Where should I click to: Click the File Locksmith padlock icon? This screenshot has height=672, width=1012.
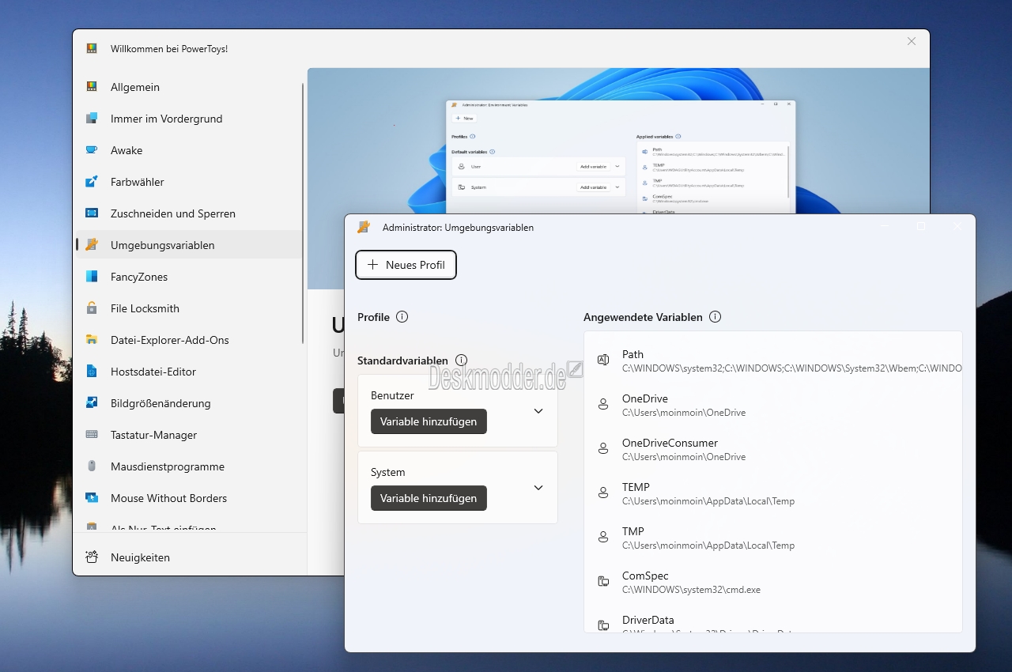tap(92, 308)
